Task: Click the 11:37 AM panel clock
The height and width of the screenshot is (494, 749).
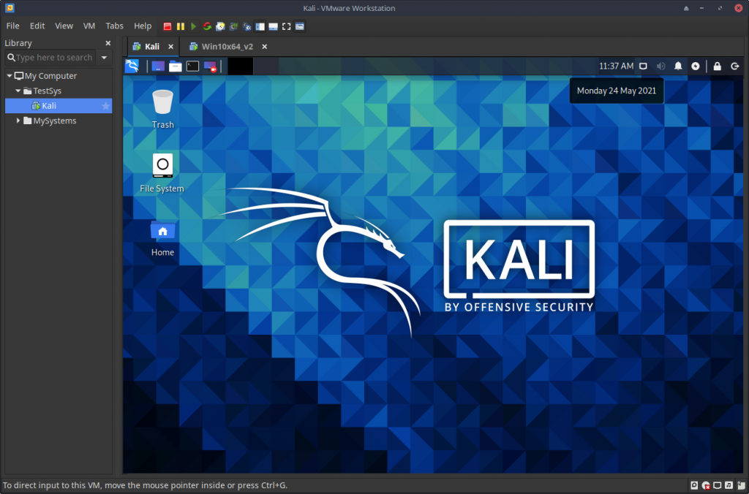Action: pyautogui.click(x=616, y=66)
